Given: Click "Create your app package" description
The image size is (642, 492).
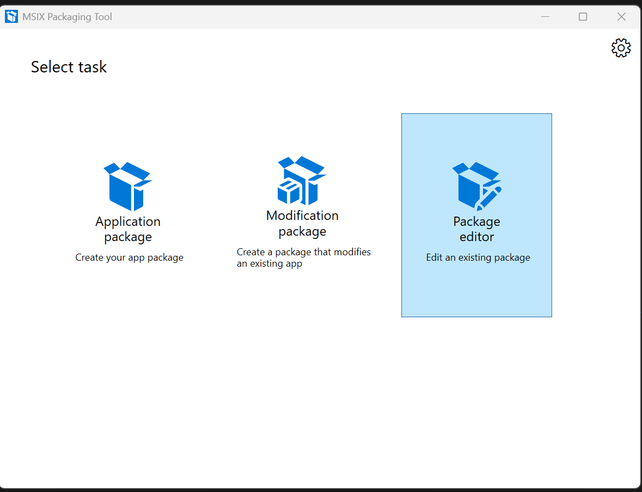Looking at the screenshot, I should click(x=130, y=257).
